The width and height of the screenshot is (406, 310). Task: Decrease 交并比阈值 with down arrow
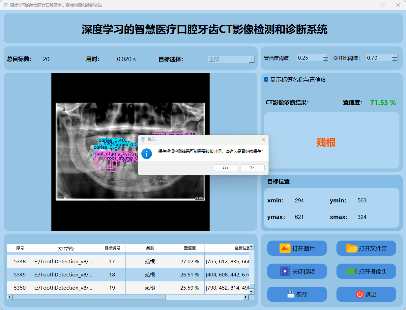pyautogui.click(x=395, y=60)
